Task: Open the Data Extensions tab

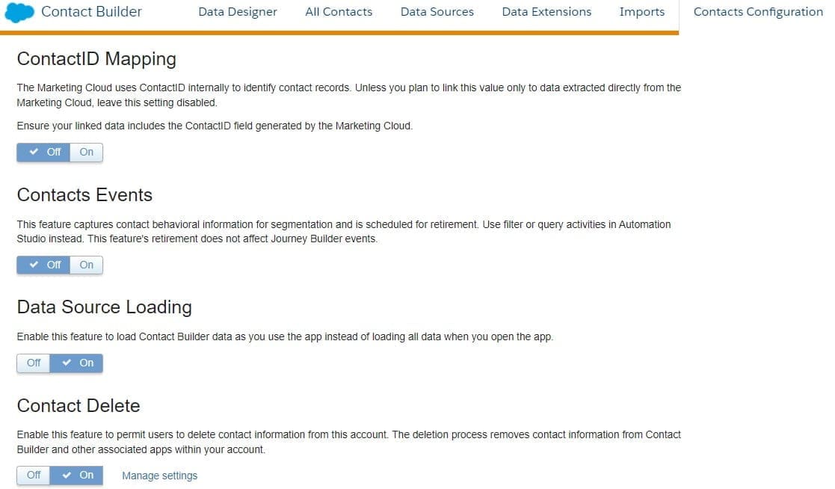Action: (x=546, y=12)
